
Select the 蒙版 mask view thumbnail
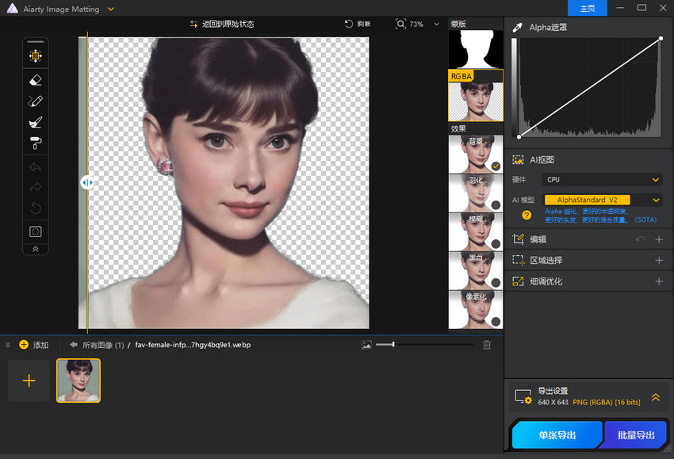tap(476, 48)
